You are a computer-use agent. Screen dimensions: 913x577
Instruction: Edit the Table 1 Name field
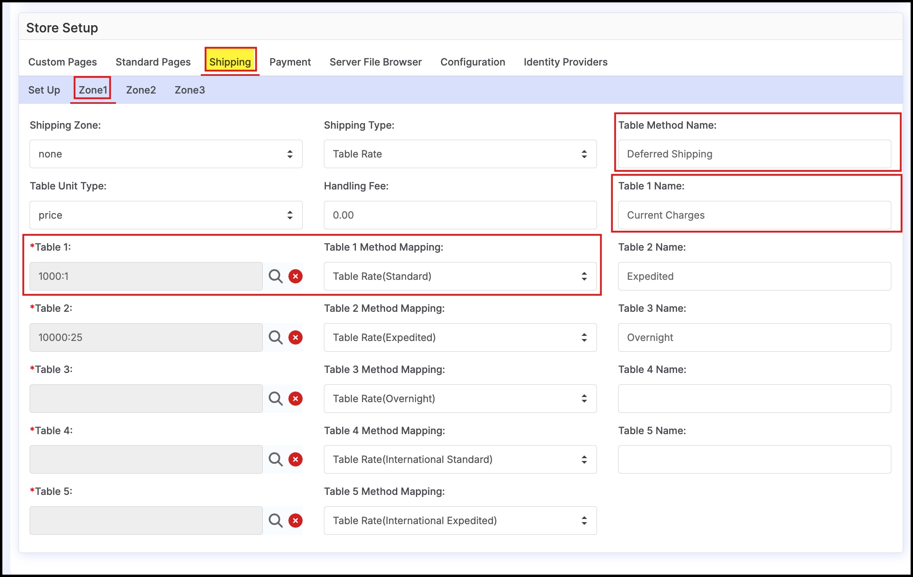(x=754, y=215)
